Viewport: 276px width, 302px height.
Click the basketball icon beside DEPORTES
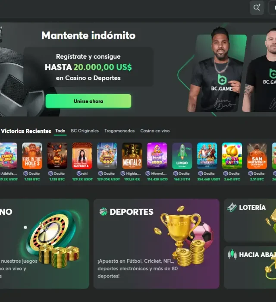(103, 211)
